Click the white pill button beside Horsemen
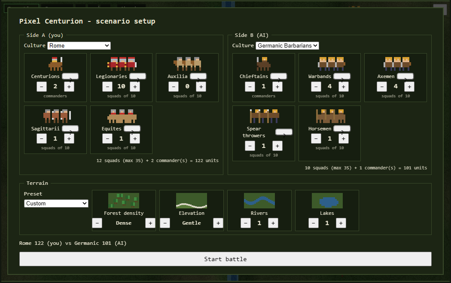This screenshot has height=283, width=451. coord(342,129)
